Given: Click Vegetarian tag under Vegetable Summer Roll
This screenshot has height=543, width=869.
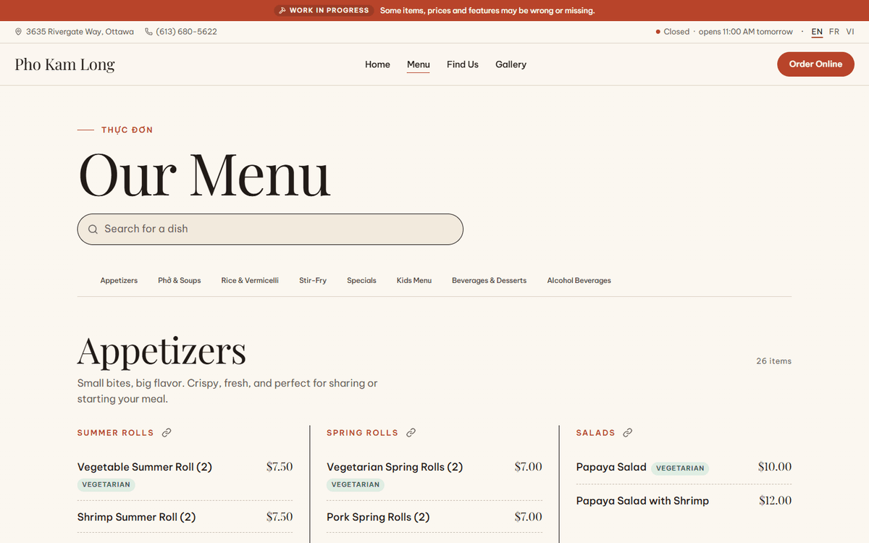Looking at the screenshot, I should pos(106,485).
